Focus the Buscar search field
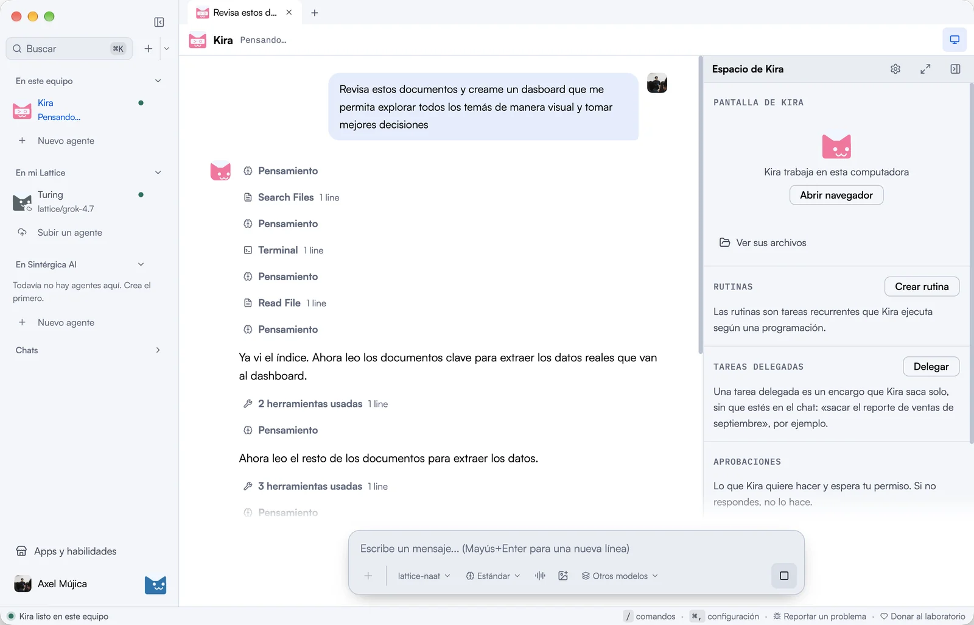Viewport: 974px width, 625px height. [69, 49]
